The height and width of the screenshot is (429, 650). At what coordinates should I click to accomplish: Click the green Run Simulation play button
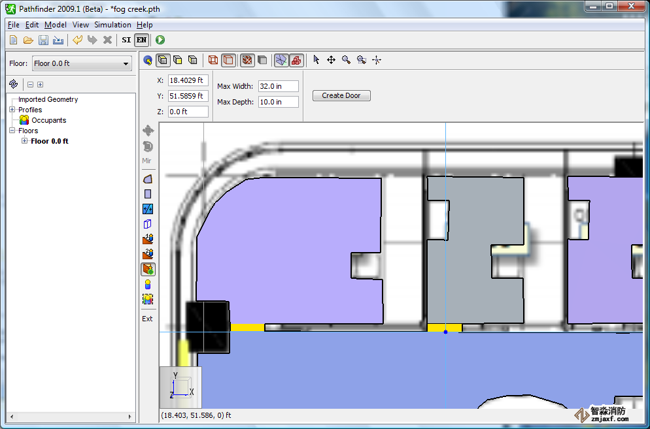pos(160,40)
